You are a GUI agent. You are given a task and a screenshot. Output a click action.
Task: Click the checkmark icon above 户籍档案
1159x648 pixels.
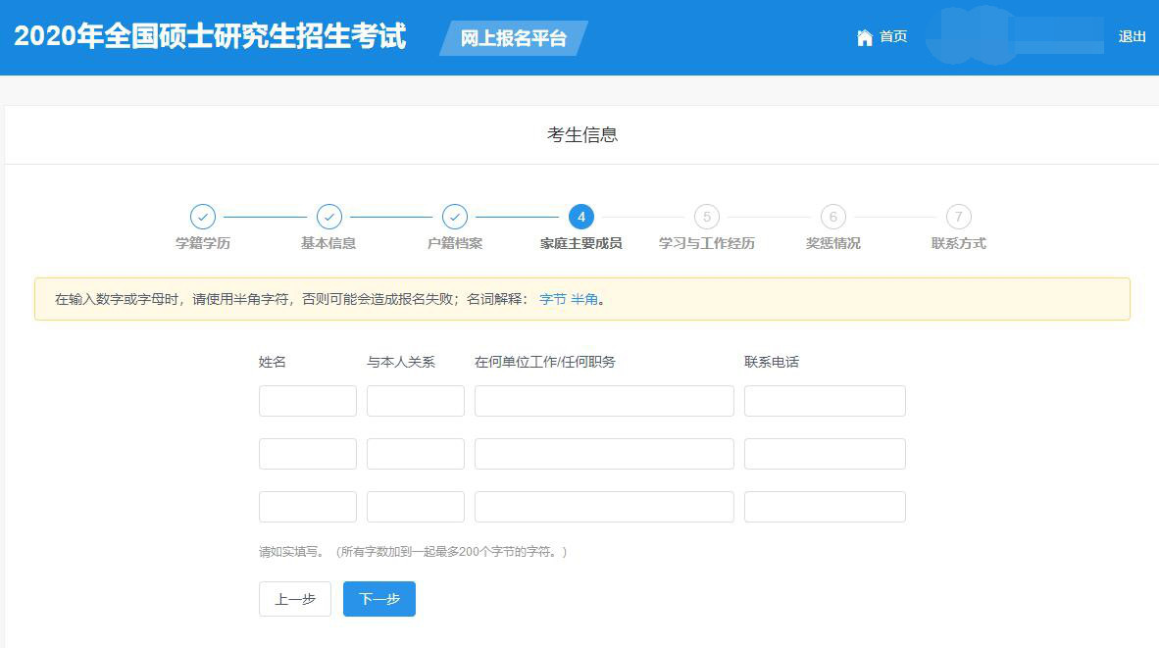point(455,216)
